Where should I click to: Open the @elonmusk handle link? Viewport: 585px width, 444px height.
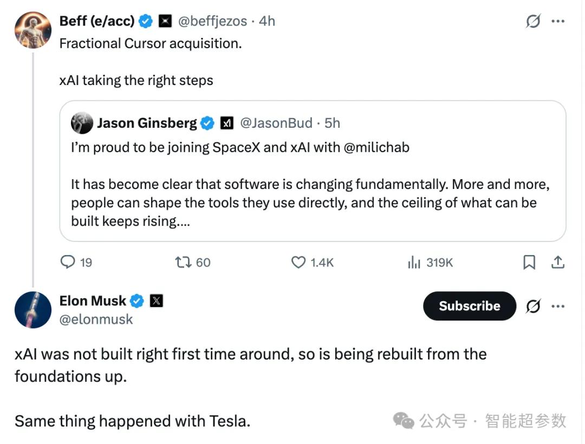[x=96, y=319]
